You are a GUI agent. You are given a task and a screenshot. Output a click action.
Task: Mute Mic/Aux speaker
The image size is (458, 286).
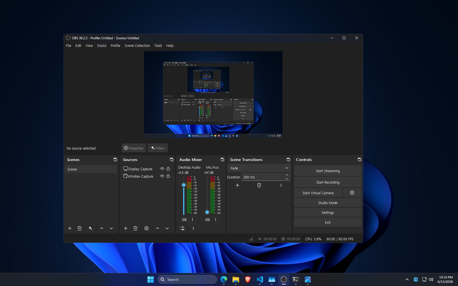point(207,220)
